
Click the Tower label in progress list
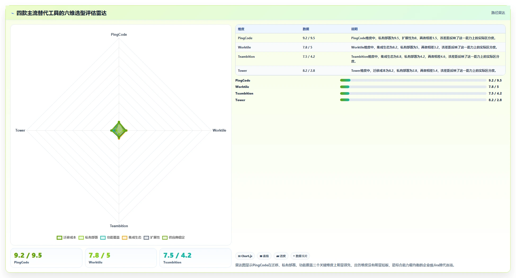tap(240, 100)
